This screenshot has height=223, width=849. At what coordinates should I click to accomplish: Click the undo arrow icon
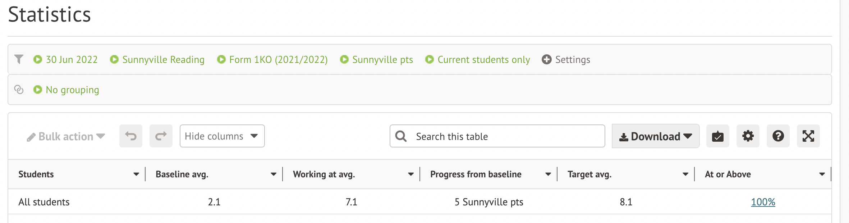(131, 136)
